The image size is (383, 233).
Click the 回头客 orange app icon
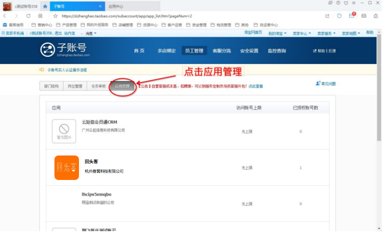pos(67,168)
